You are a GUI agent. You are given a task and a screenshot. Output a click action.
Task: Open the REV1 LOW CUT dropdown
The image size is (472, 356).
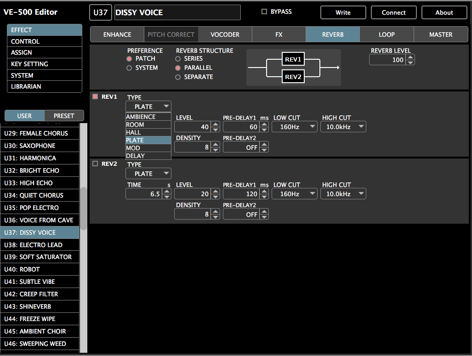(x=294, y=126)
